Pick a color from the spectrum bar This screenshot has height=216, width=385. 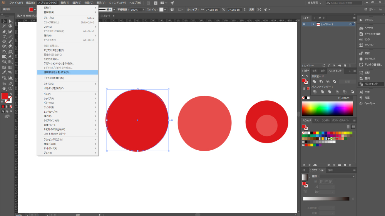pos(327,109)
